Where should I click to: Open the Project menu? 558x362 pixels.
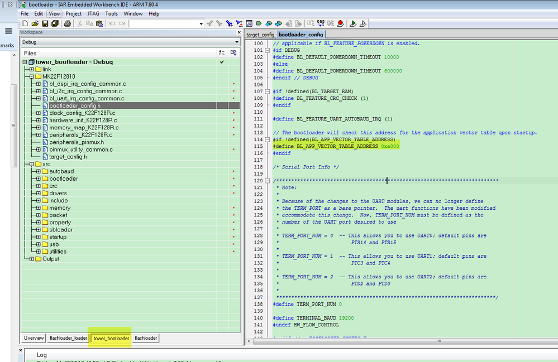coord(73,13)
